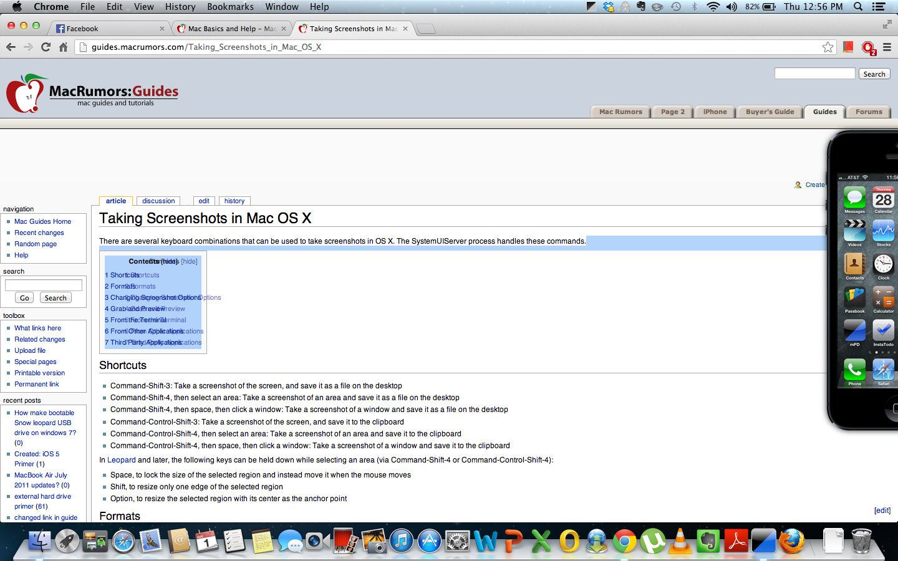Click the Go button in sidebar search
The height and width of the screenshot is (561, 898).
(24, 298)
